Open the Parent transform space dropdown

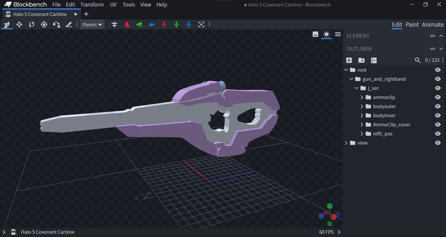click(92, 24)
